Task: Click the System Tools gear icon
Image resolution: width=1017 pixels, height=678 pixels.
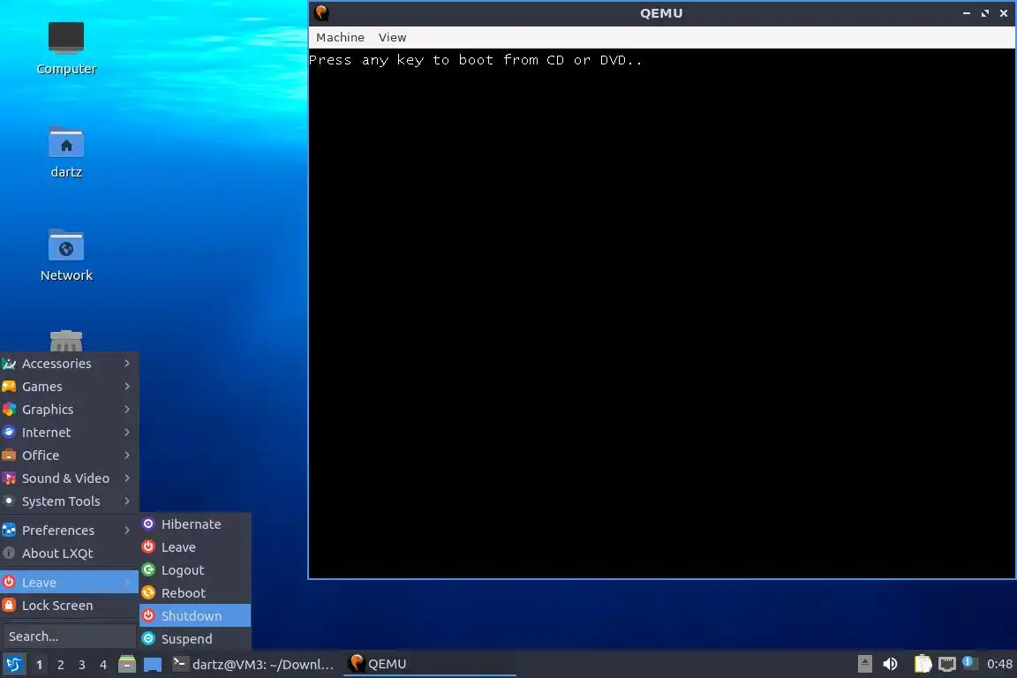Action: point(9,501)
